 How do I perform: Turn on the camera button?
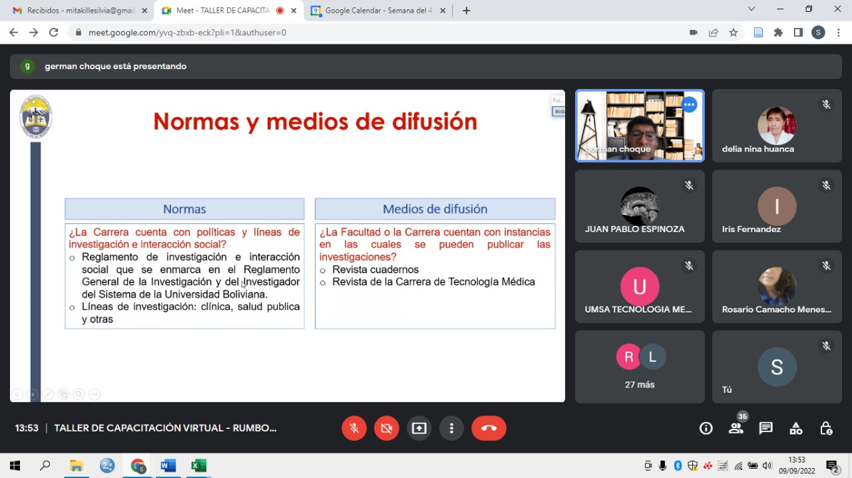tap(387, 428)
